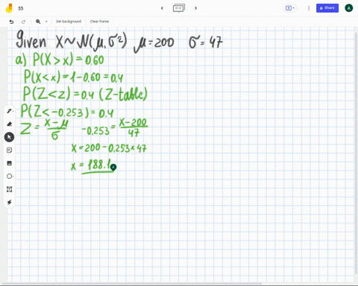Image resolution: width=358 pixels, height=286 pixels.
Task: Select the handwritten "Given X~N(μ,σ²)" heading
Action: (x=72, y=40)
